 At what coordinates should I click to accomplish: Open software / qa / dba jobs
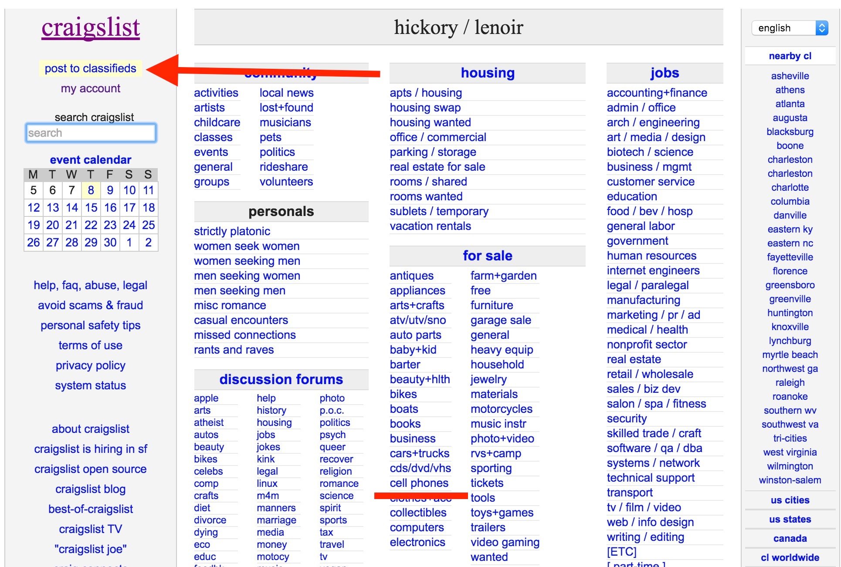click(654, 448)
